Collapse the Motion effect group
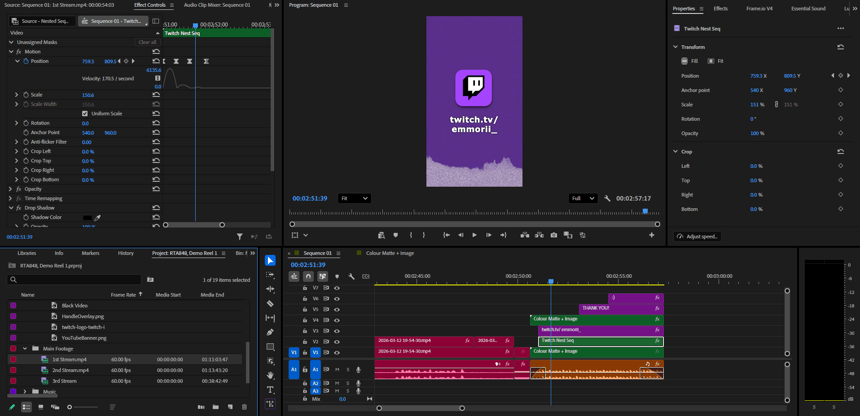 [11, 52]
